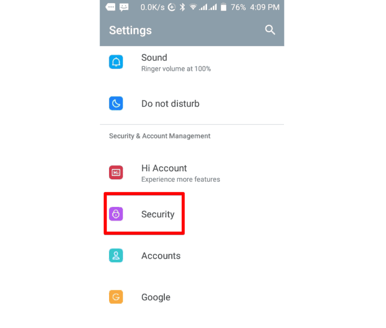Click the blue Sound bell icon

(x=116, y=62)
